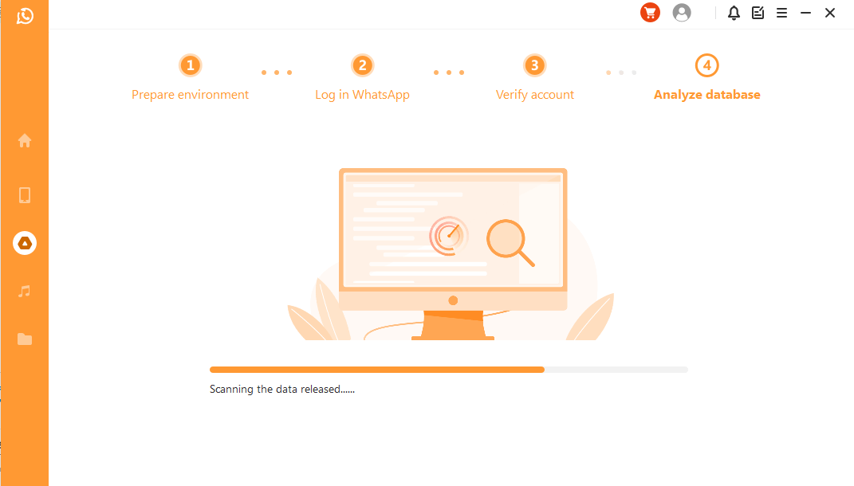Click the Analyze database step label
Screen dimensions: 854x486
click(x=707, y=95)
